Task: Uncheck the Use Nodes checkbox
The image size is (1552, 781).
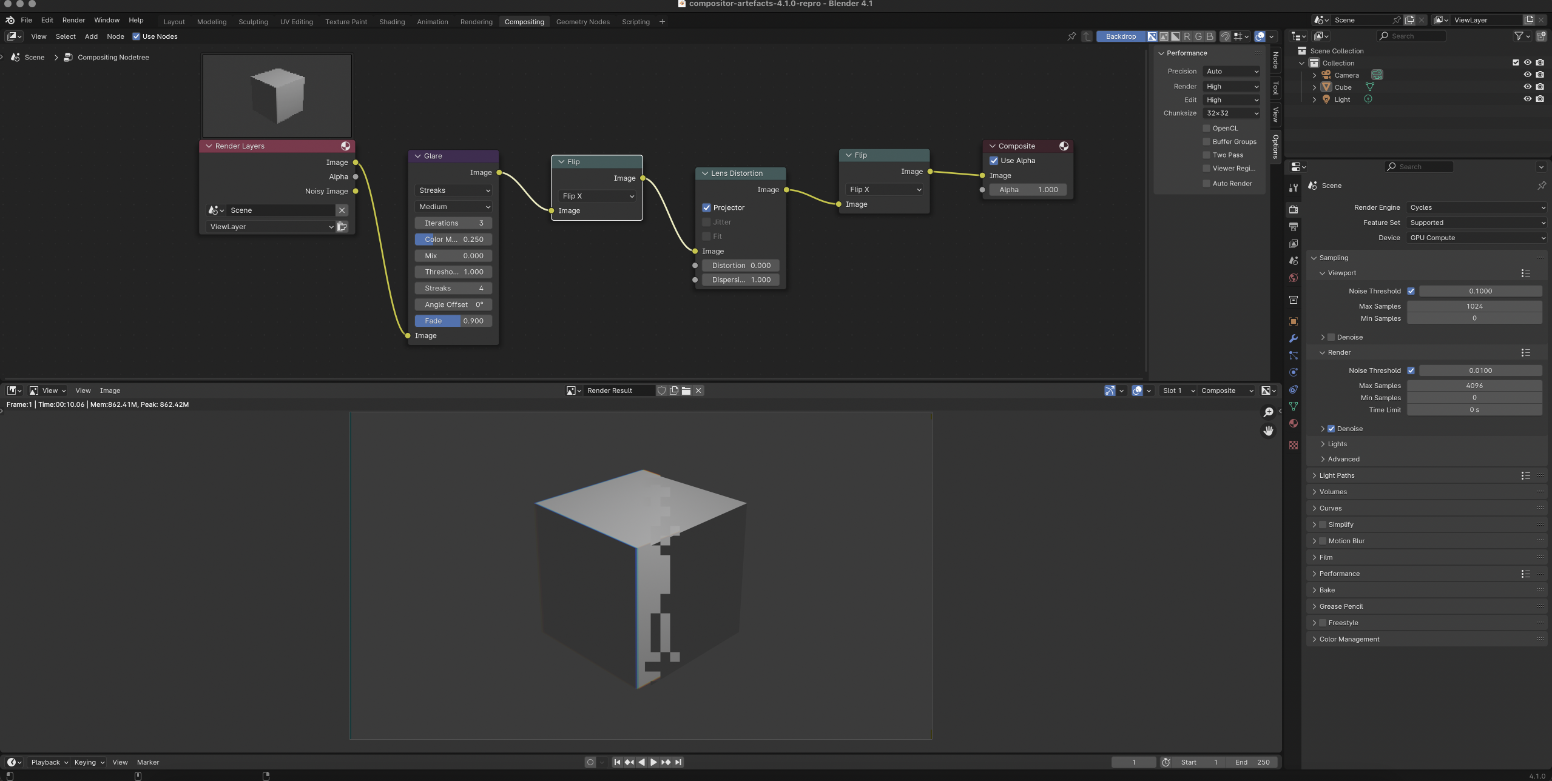Action: [x=136, y=36]
